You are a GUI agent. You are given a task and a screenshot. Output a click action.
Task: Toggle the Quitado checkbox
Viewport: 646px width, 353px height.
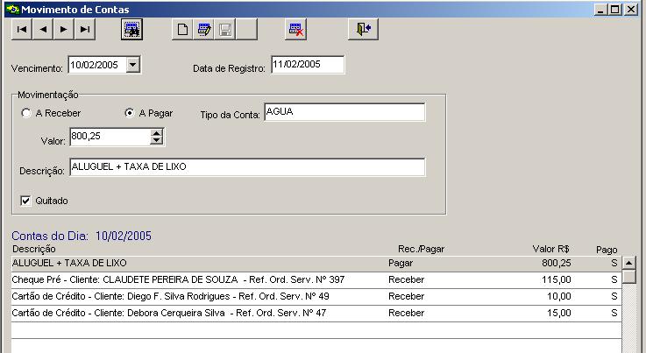tap(26, 201)
